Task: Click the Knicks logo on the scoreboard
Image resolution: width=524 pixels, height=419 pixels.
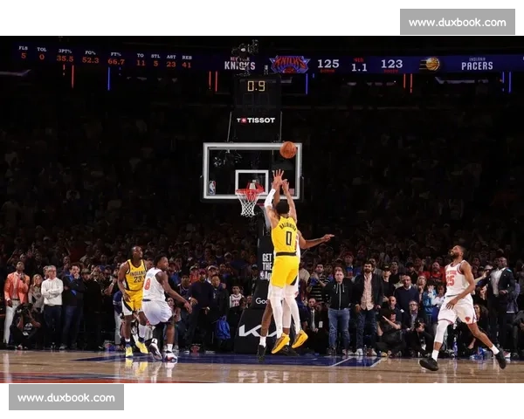Action: (x=289, y=64)
